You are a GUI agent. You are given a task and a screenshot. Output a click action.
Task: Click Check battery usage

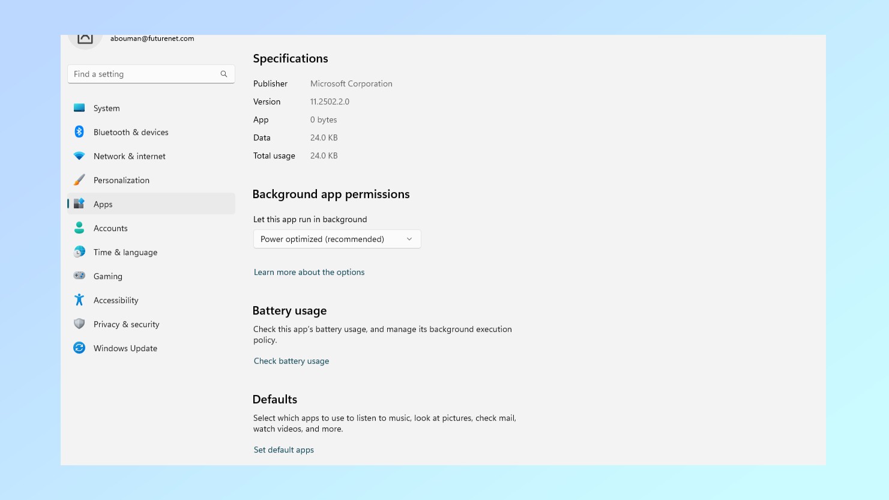pyautogui.click(x=291, y=361)
